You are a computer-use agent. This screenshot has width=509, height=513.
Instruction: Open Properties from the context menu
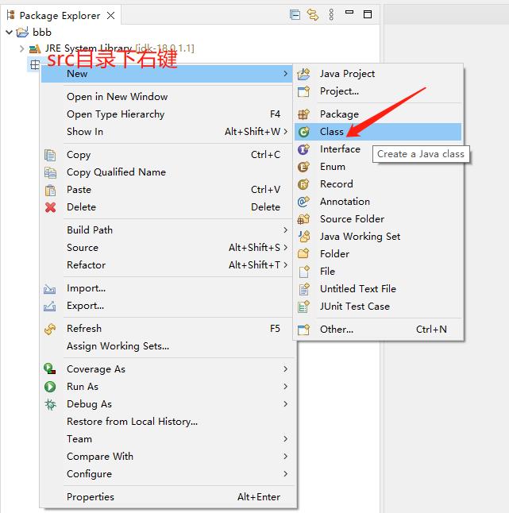(167, 497)
